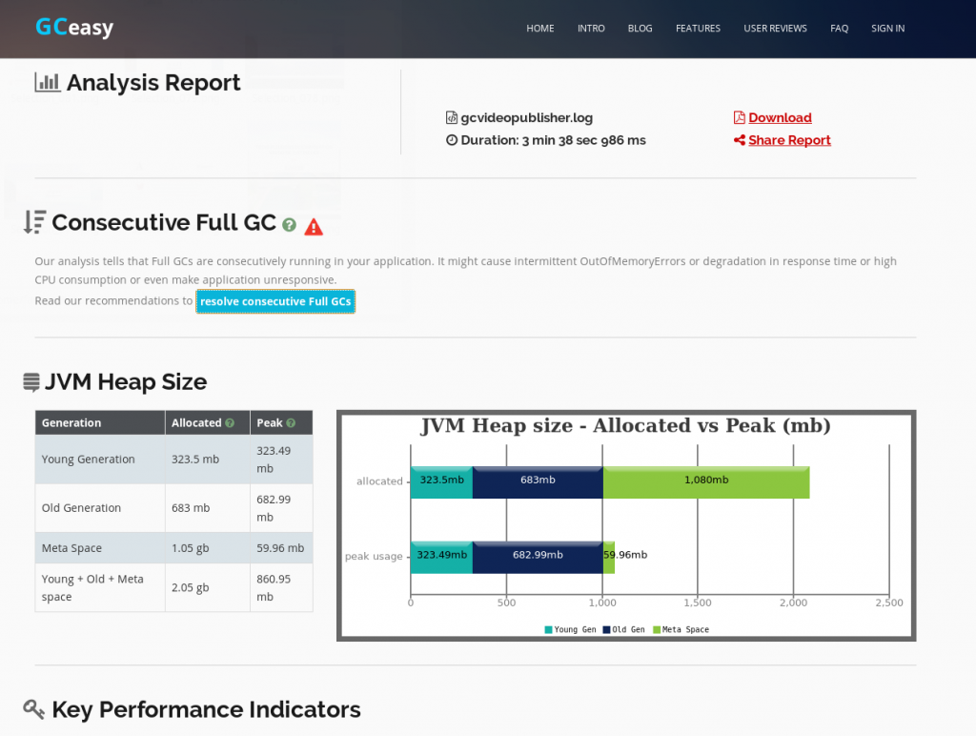
Task: Click the warning triangle next to Consecutive Full GC
Action: pos(313,227)
